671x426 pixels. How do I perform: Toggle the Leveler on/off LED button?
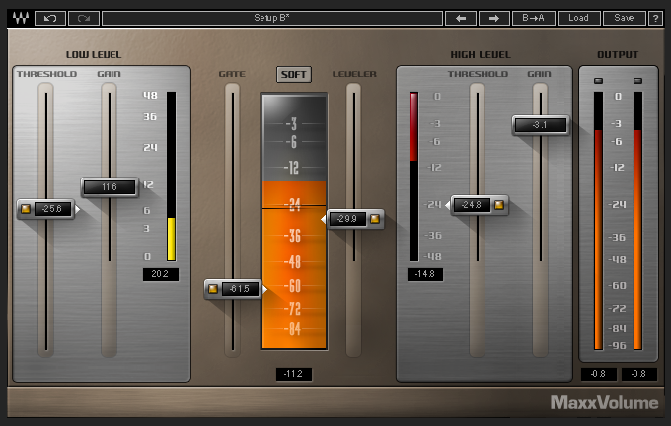(374, 219)
